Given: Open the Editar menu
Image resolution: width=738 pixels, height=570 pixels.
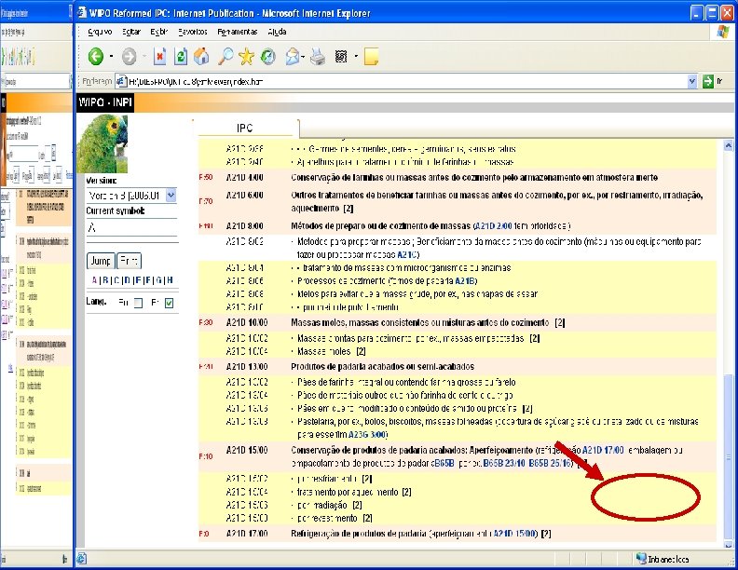Looking at the screenshot, I should 131,32.
